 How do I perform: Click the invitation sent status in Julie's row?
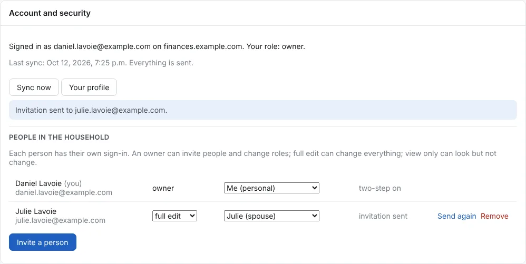(383, 216)
